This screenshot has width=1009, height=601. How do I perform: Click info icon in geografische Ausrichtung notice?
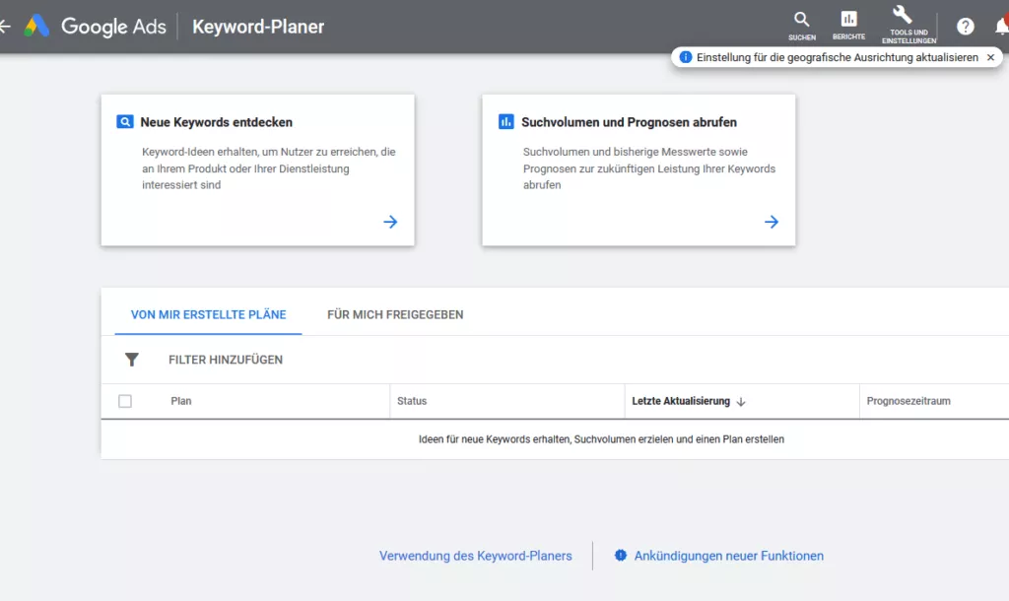click(686, 57)
